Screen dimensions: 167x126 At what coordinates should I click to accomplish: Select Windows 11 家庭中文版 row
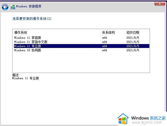pos(82,42)
